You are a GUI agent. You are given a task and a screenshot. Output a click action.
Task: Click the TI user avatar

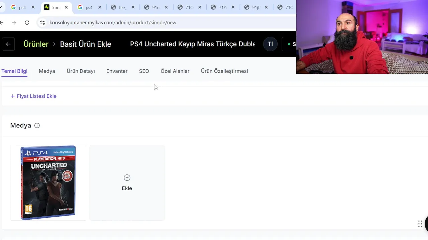[x=270, y=44]
